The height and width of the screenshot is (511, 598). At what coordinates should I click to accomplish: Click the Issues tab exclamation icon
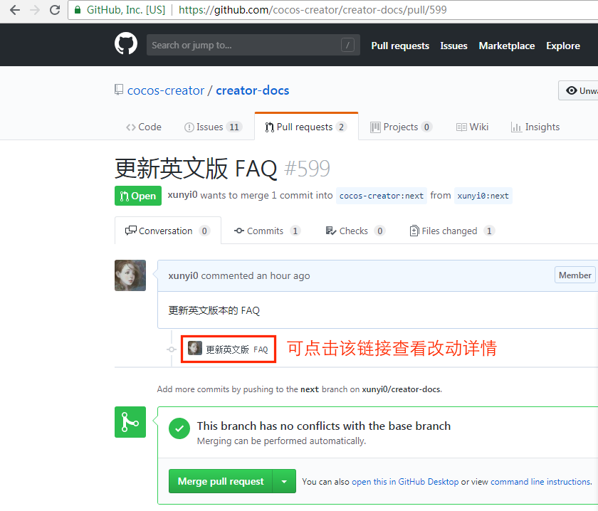(x=189, y=127)
